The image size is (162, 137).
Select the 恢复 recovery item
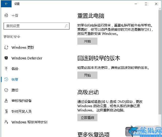pos(15,79)
